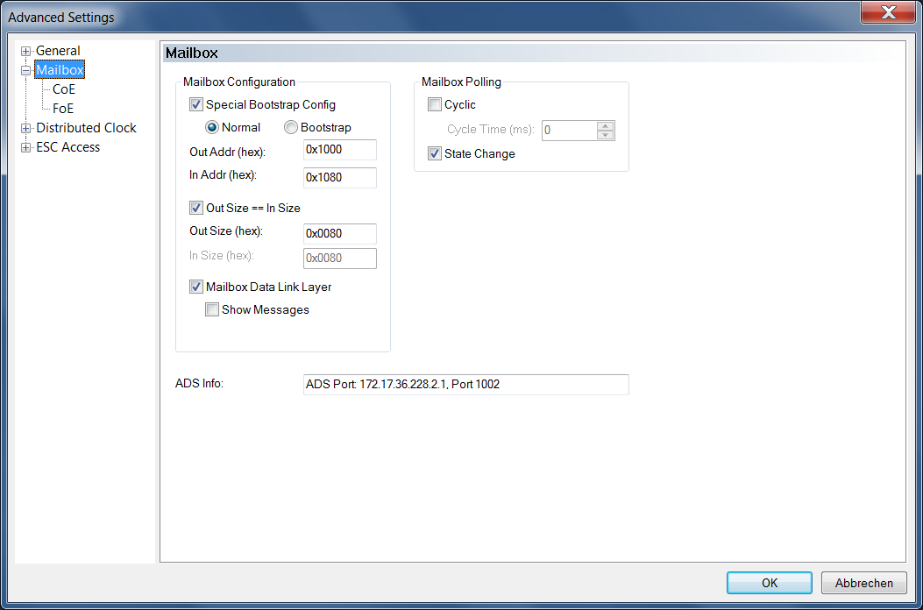The image size is (923, 610).
Task: Confirm settings with OK button
Action: point(770,584)
